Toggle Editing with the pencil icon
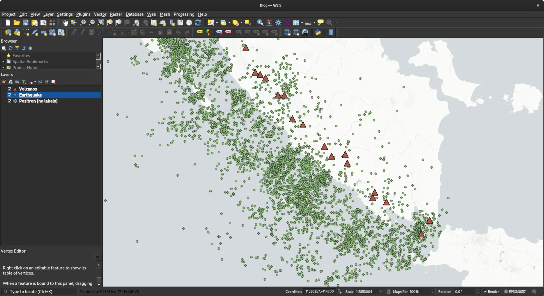The height and width of the screenshot is (296, 544). pyautogui.click(x=82, y=32)
